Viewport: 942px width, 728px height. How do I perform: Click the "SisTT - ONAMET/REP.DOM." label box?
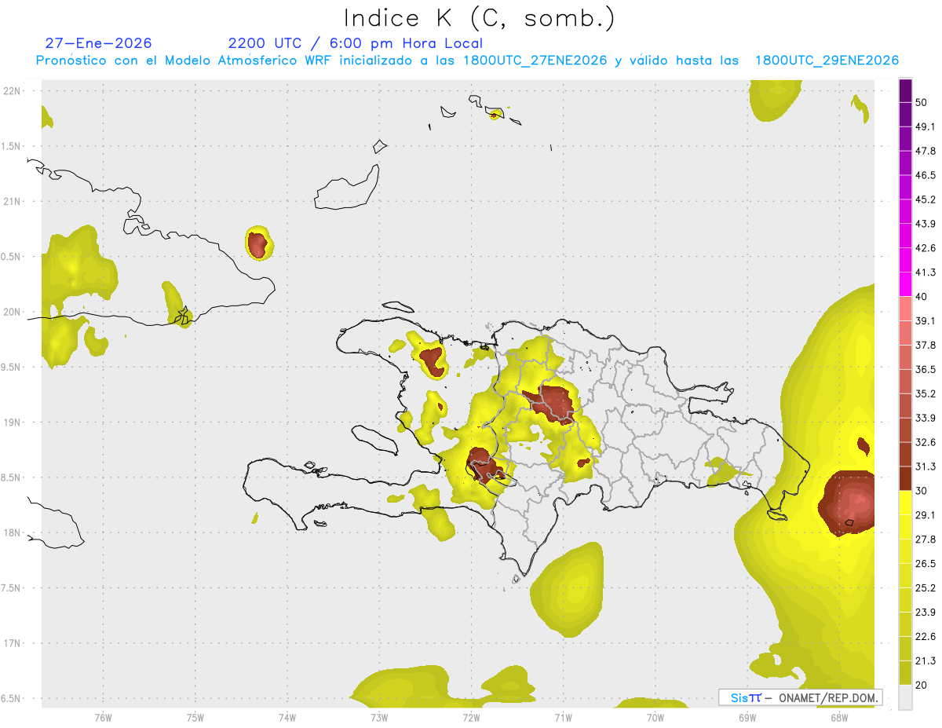tap(801, 697)
